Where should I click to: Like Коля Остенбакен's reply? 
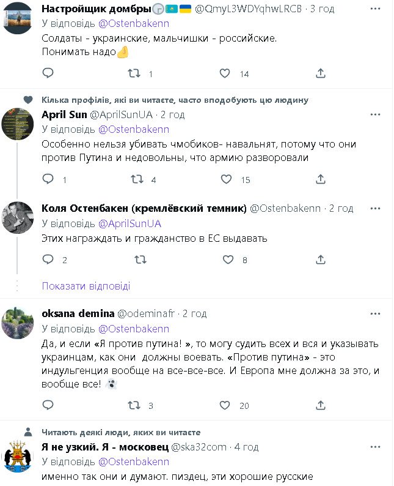point(227,260)
